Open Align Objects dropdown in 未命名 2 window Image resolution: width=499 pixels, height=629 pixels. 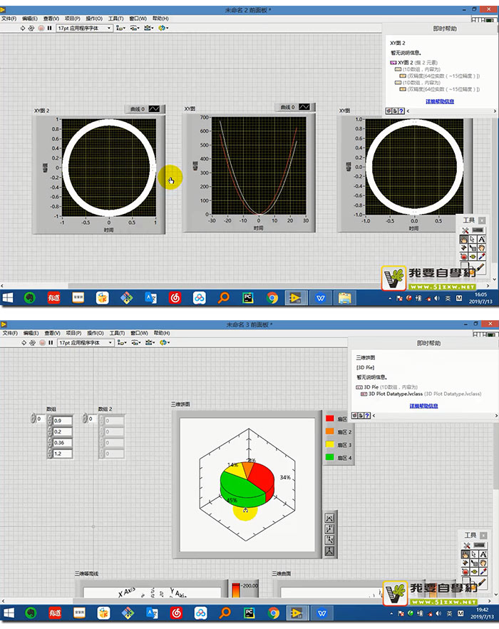120,28
